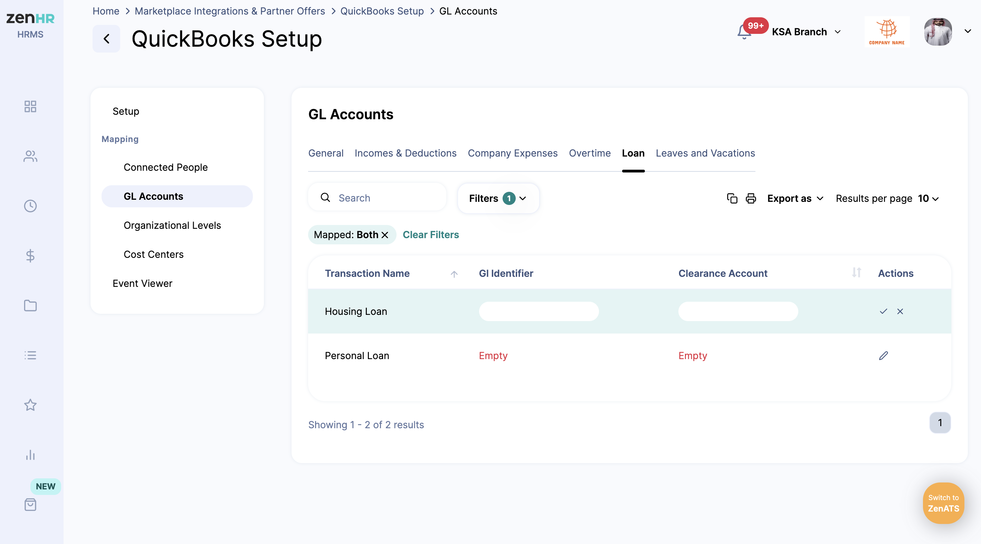Open the dollar-sign payroll icon in the sidebar
The height and width of the screenshot is (544, 981).
point(30,256)
